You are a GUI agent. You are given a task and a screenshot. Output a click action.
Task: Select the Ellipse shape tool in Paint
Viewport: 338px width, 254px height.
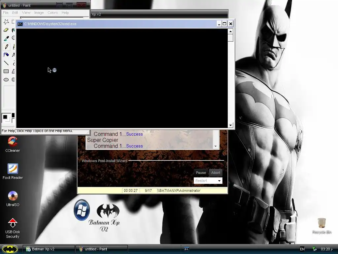(6, 79)
